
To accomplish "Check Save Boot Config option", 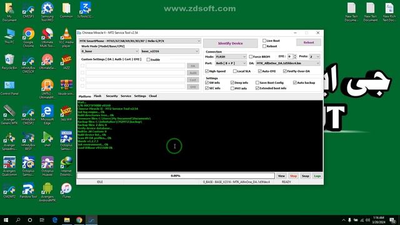I will [x=257, y=82].
